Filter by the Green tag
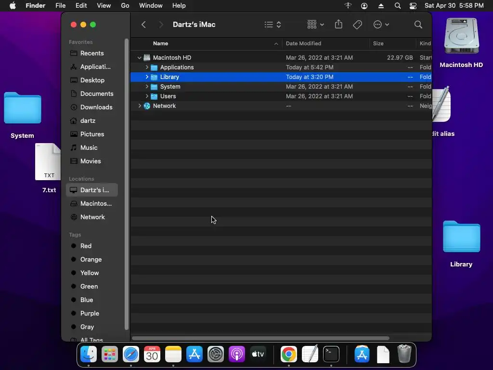 pos(92,287)
